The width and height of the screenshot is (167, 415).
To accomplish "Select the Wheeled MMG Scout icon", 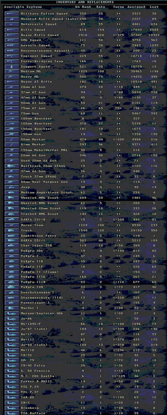I will tap(12, 198).
